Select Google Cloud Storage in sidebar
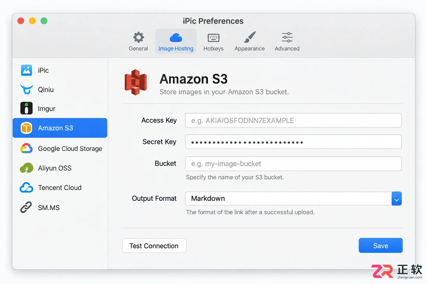This screenshot has width=427, height=284. [60, 149]
